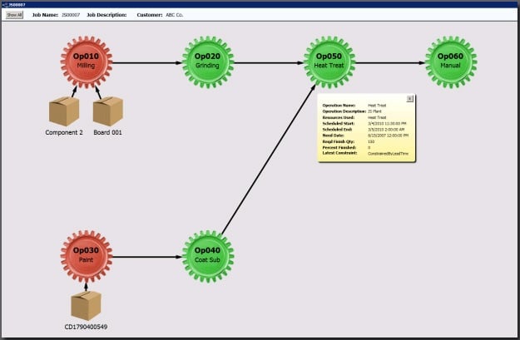Image resolution: width=520 pixels, height=340 pixels.
Task: Click the green Op040 Coat Sub gear
Action: pos(208,256)
